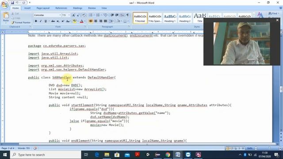The height and width of the screenshot is (159, 283).
Task: Open the borders dropdown
Action: pos(128,21)
